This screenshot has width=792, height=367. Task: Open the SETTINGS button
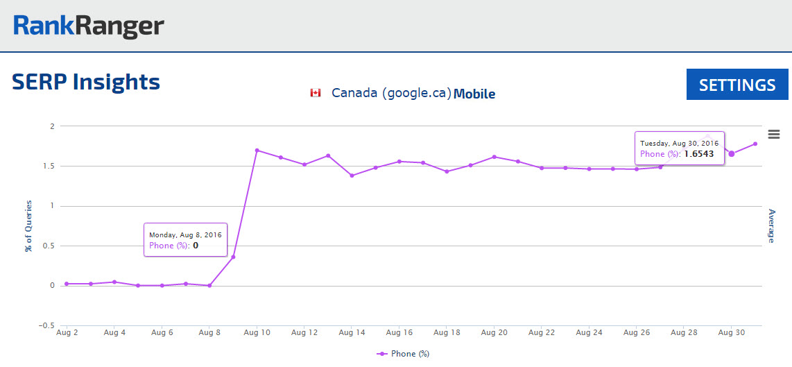pyautogui.click(x=737, y=85)
